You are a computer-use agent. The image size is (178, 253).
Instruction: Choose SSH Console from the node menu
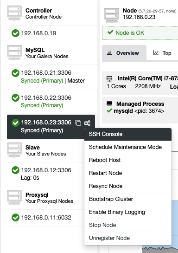tap(128, 134)
